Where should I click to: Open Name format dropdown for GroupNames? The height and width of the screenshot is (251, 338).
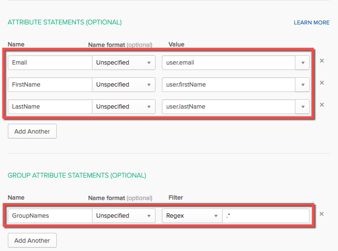pyautogui.click(x=124, y=216)
